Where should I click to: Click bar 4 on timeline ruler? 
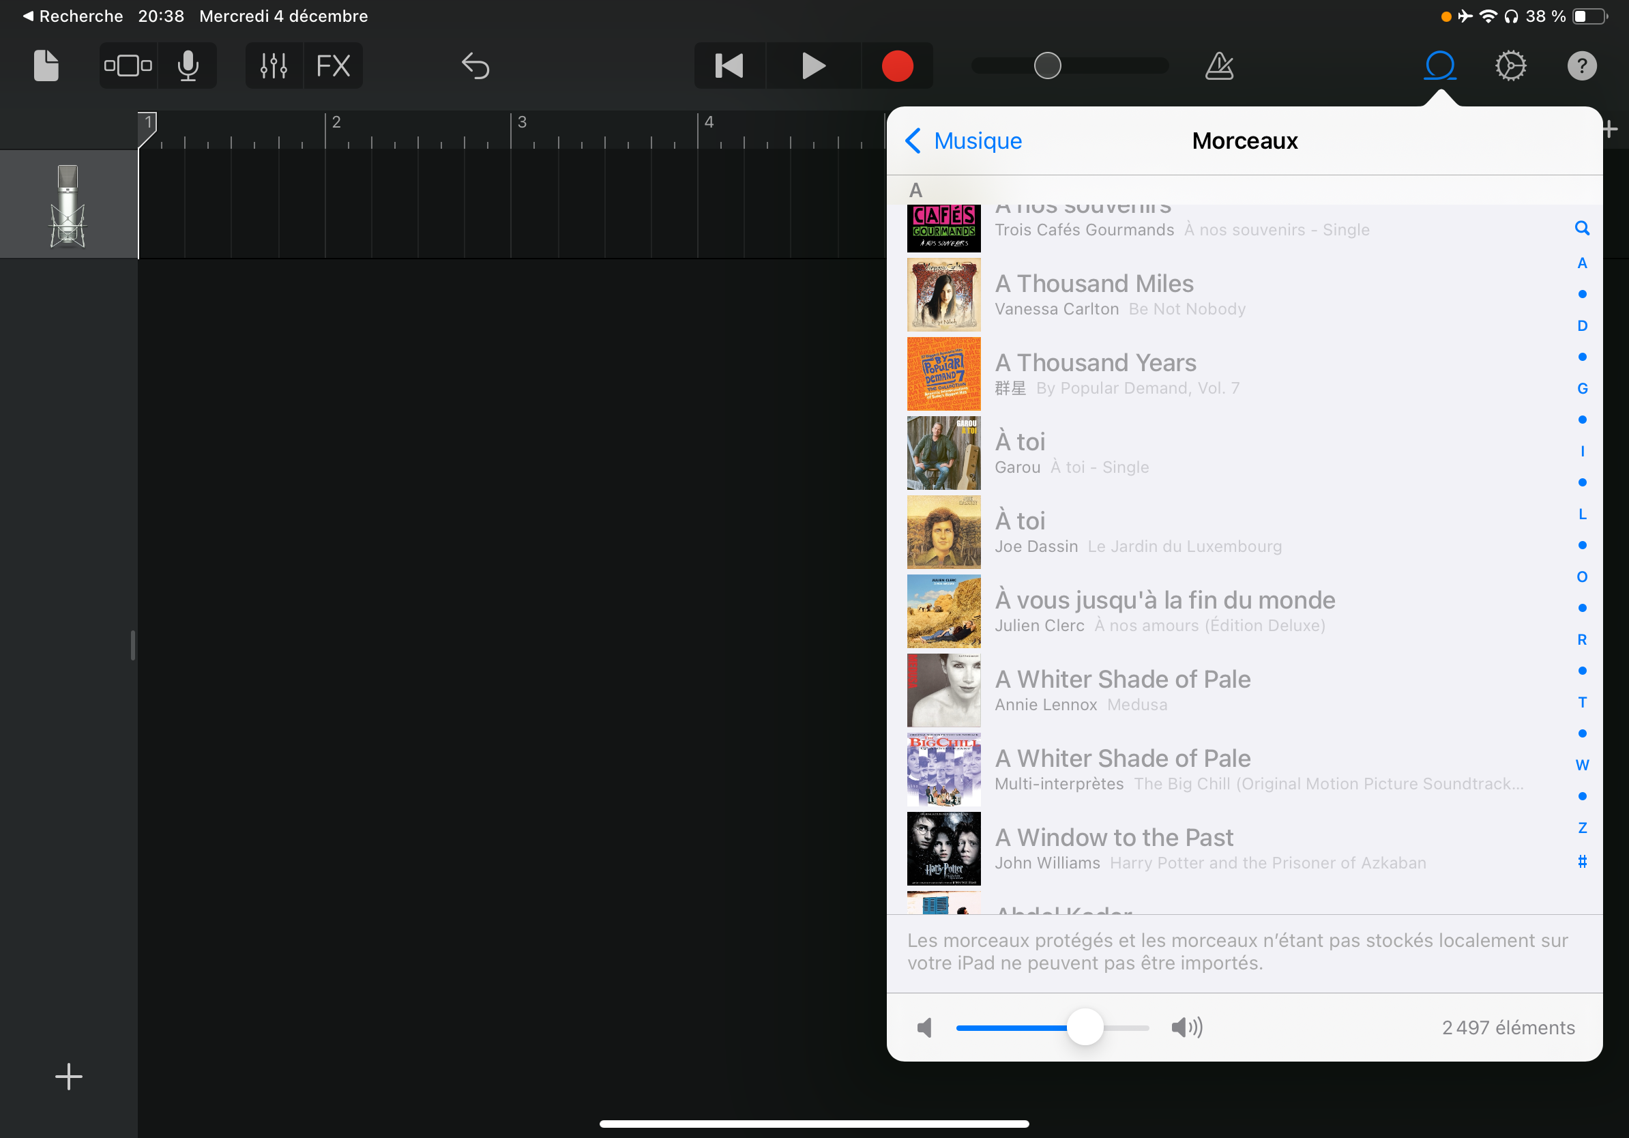pos(709,122)
